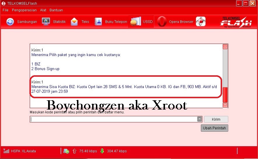Viewport: 258px width, 159px height.
Task: Open the Sambungan connection icon
Action: point(10,22)
